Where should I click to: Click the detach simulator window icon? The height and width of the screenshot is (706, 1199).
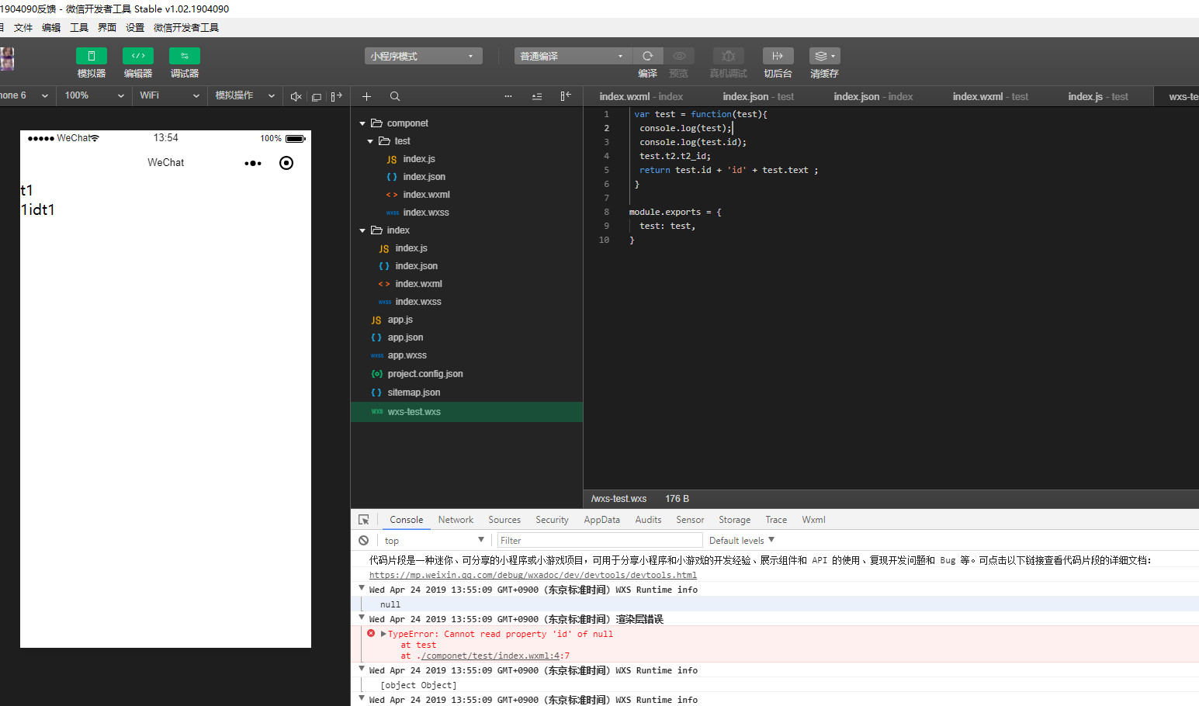(x=316, y=96)
